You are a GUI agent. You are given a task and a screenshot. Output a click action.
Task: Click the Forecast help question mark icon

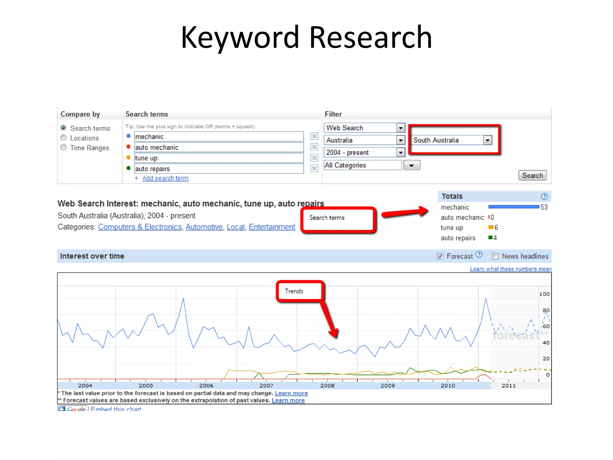(479, 255)
